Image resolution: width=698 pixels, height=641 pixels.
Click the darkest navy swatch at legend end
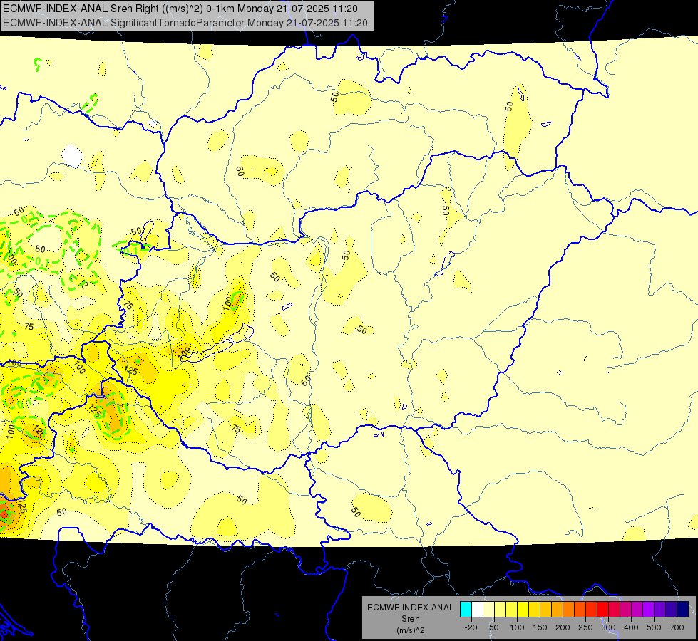coord(683,609)
